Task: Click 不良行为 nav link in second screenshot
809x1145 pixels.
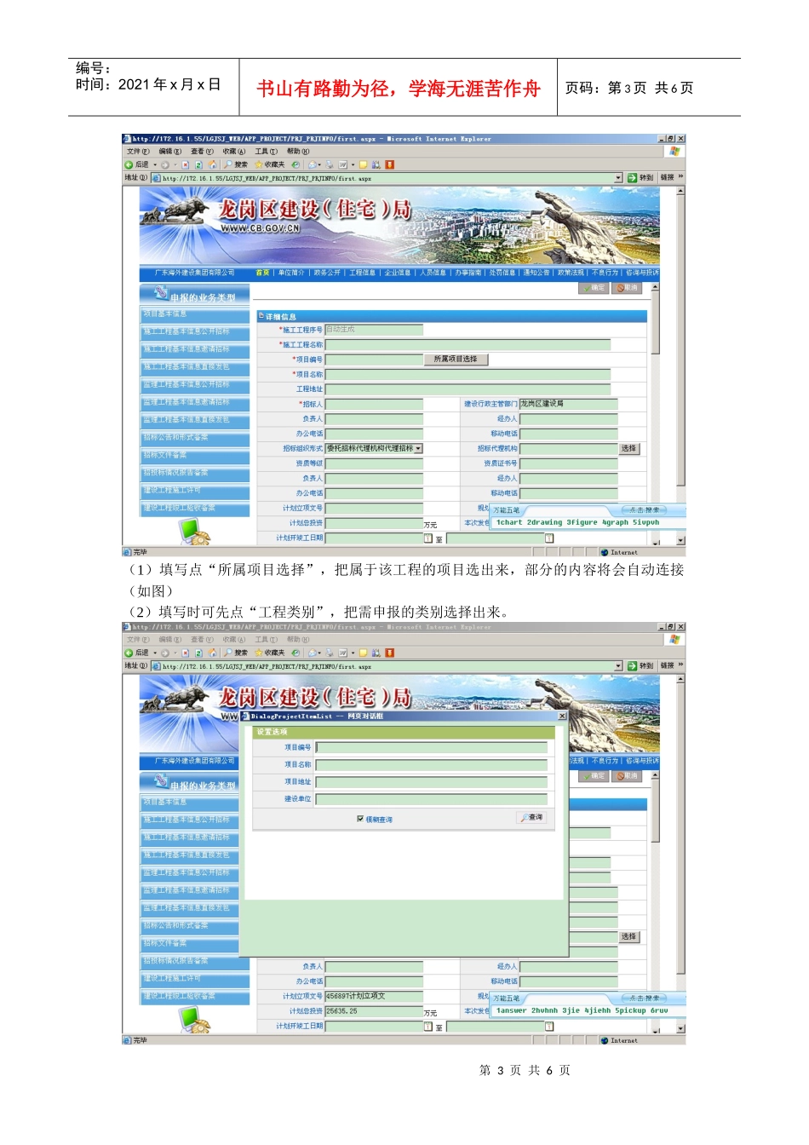Action: (x=605, y=762)
